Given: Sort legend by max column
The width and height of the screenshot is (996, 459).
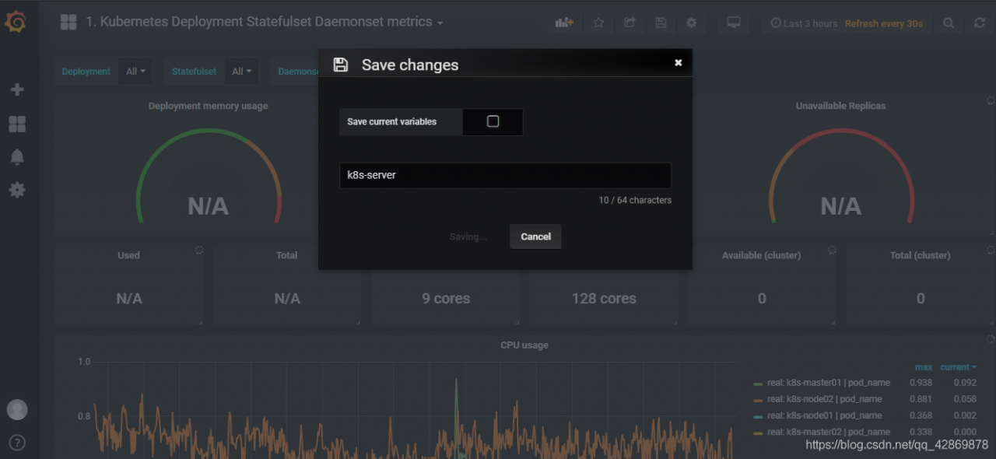Looking at the screenshot, I should pyautogui.click(x=923, y=367).
